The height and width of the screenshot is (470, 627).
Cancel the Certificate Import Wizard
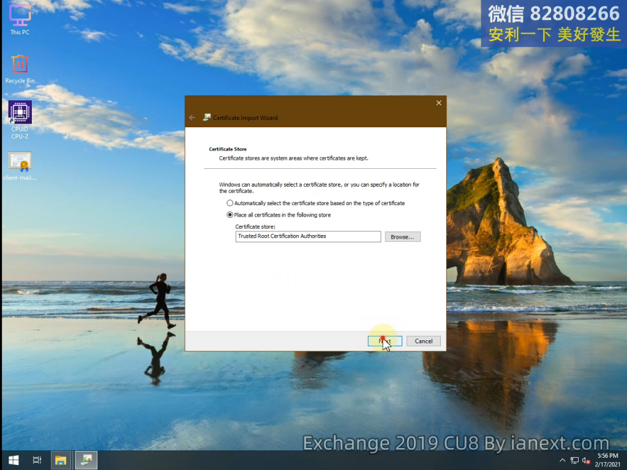[423, 341]
